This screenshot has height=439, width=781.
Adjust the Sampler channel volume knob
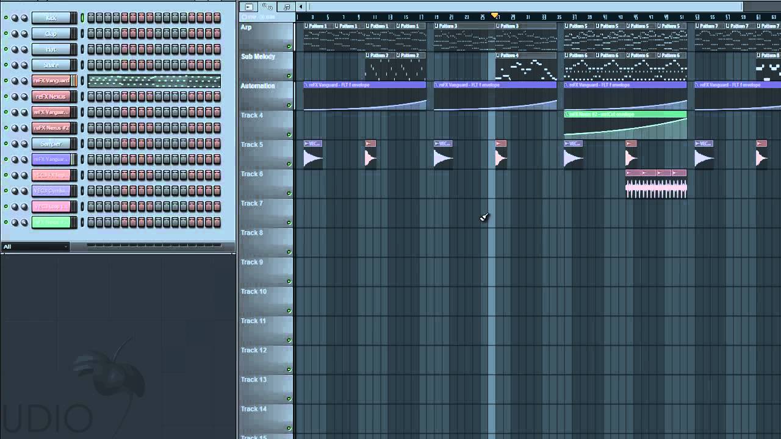[24, 144]
